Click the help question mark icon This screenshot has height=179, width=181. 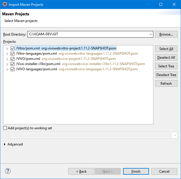(8, 171)
